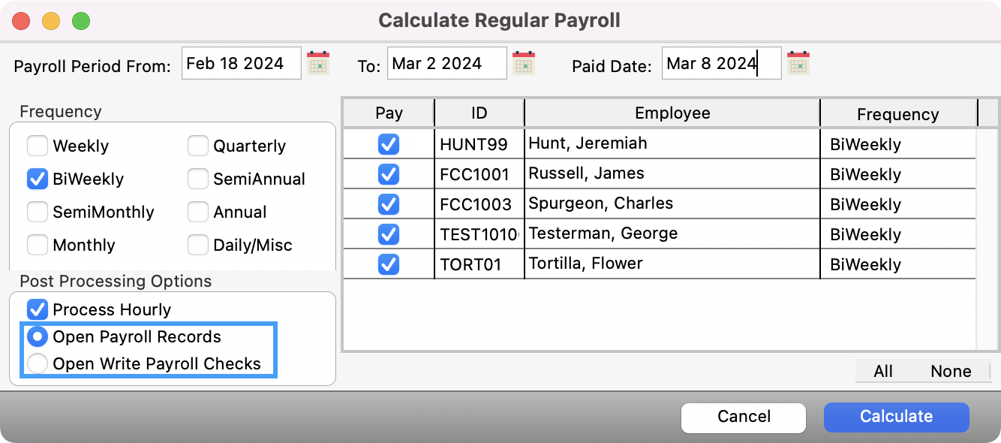Viewport: 1001px width, 443px height.
Task: Enable the Weekly frequency checkbox
Action: pyautogui.click(x=38, y=146)
